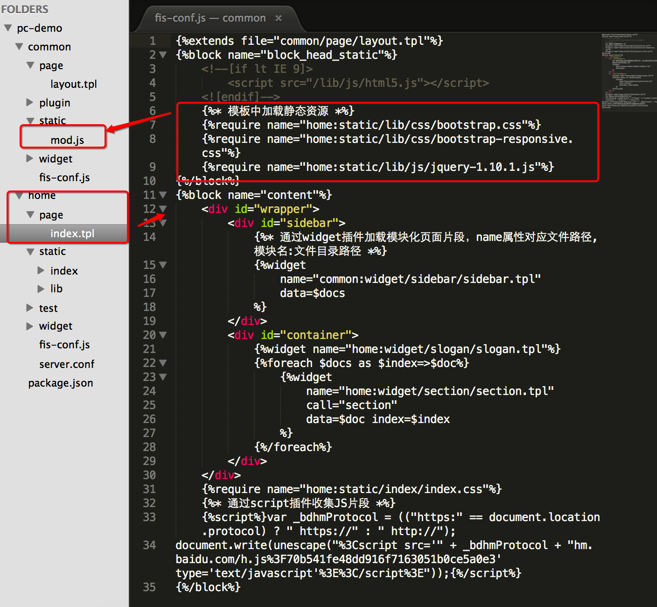Click the minimap code preview
The image size is (657, 607).
pos(629,71)
